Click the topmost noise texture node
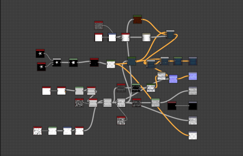243x156 pixels. tap(99, 25)
